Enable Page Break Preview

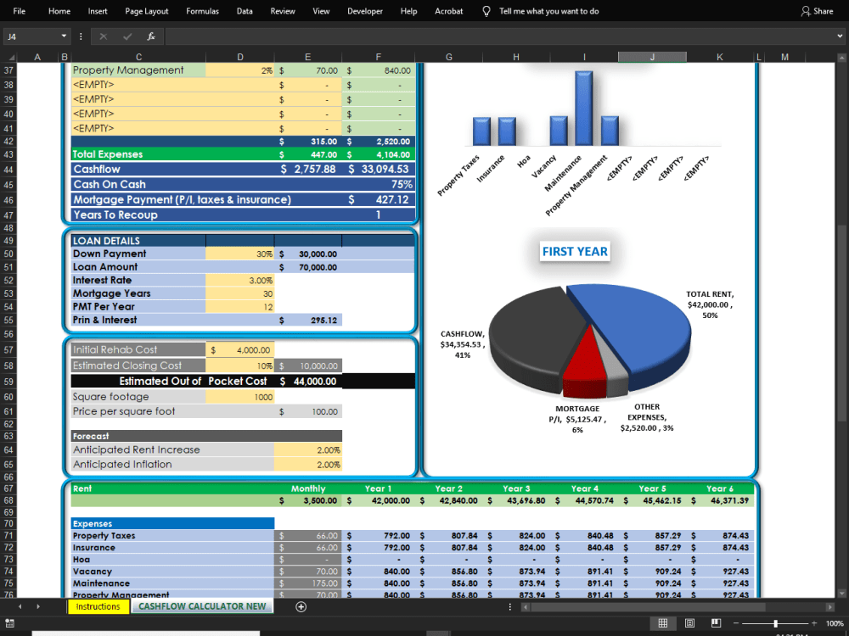(x=715, y=622)
